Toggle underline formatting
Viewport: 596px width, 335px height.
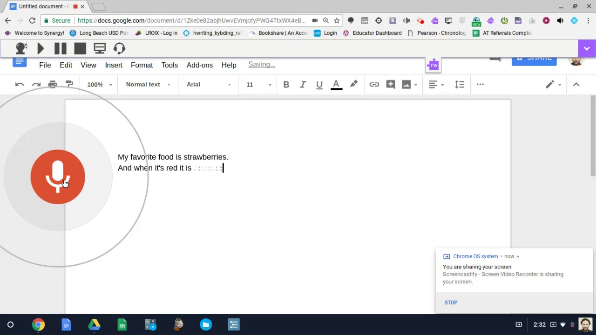coord(319,84)
